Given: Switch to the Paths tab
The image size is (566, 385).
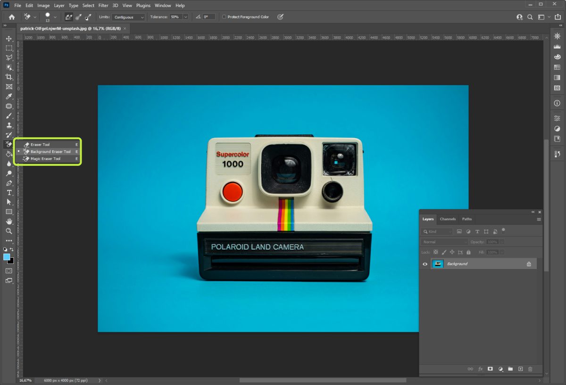Looking at the screenshot, I should click(467, 219).
